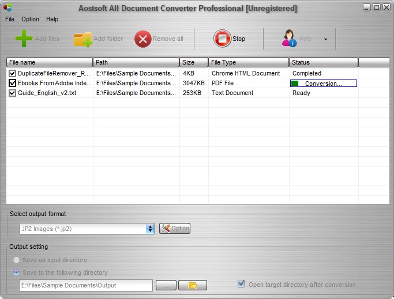Click the red Remove all icon
This screenshot has height=299, width=394.
142,39
